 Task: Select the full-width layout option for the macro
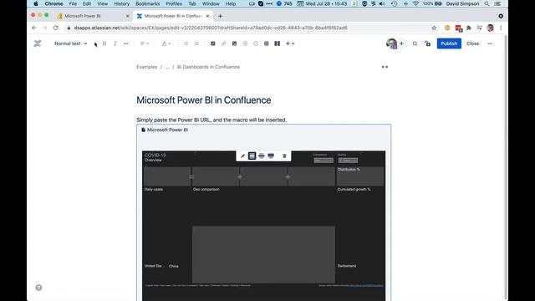pos(271,156)
